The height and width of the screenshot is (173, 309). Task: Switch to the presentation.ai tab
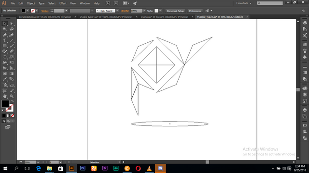pos(45,17)
